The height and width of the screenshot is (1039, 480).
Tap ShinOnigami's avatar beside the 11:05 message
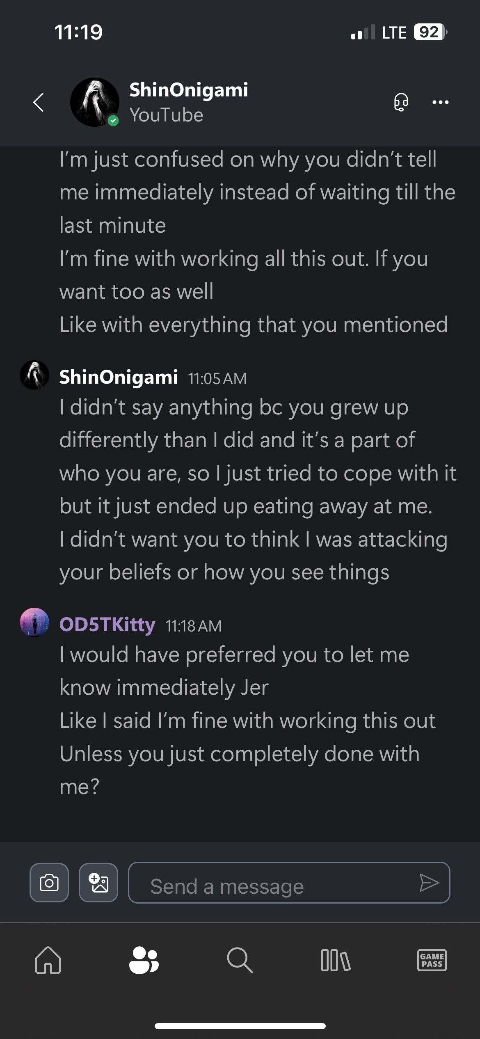34,375
